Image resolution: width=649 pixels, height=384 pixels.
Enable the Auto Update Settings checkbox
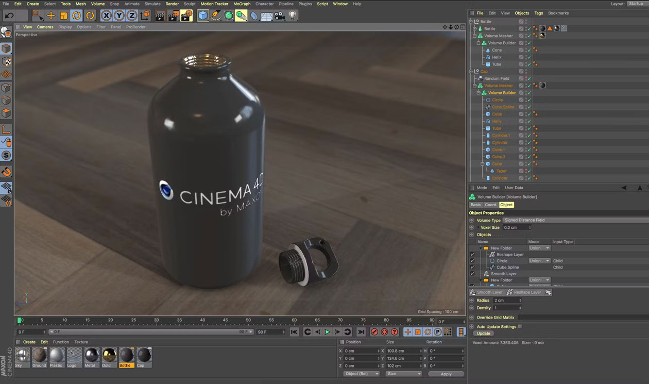click(520, 326)
